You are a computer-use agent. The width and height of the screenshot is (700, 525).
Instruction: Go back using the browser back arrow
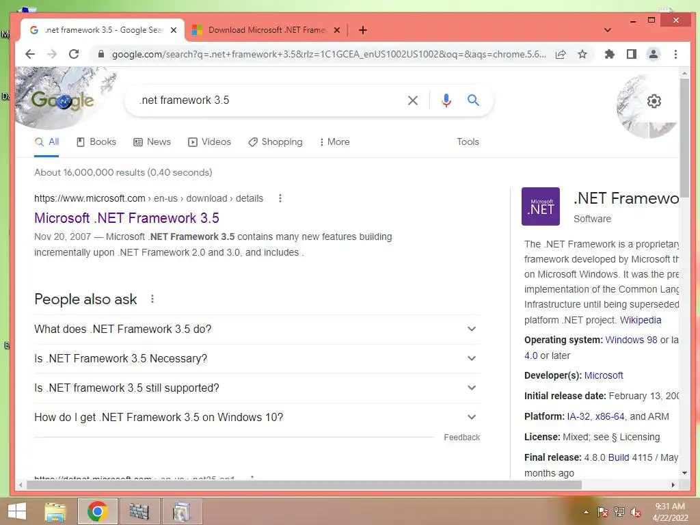click(30, 54)
